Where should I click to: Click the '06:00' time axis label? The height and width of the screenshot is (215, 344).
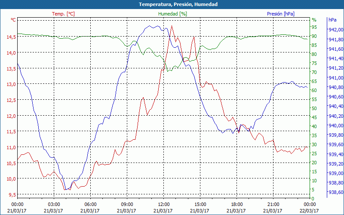90,205
